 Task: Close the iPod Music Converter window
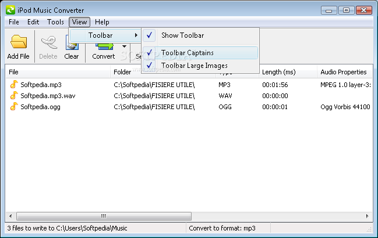[364, 10]
